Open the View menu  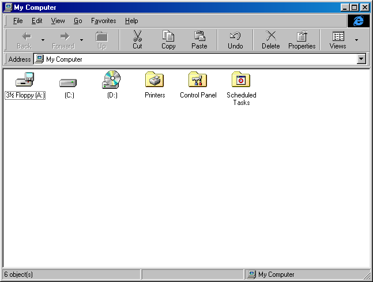point(58,21)
